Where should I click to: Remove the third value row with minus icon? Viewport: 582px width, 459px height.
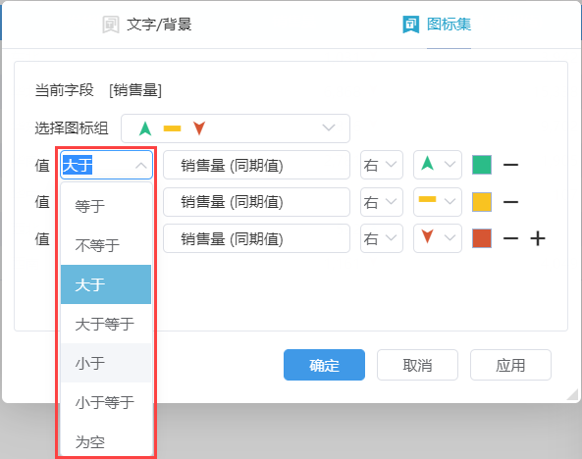[x=510, y=238]
